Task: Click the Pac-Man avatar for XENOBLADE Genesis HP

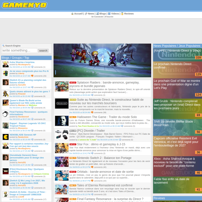Action: click(5, 137)
